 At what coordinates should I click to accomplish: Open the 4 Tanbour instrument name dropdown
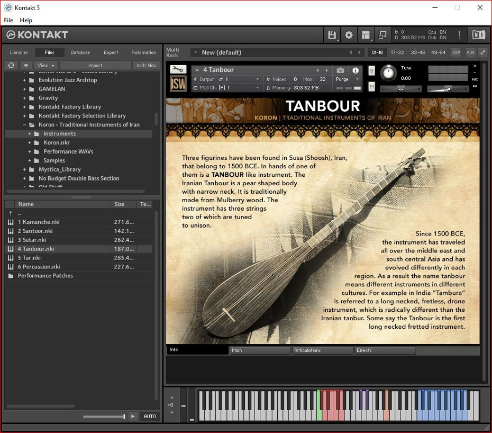tap(197, 70)
